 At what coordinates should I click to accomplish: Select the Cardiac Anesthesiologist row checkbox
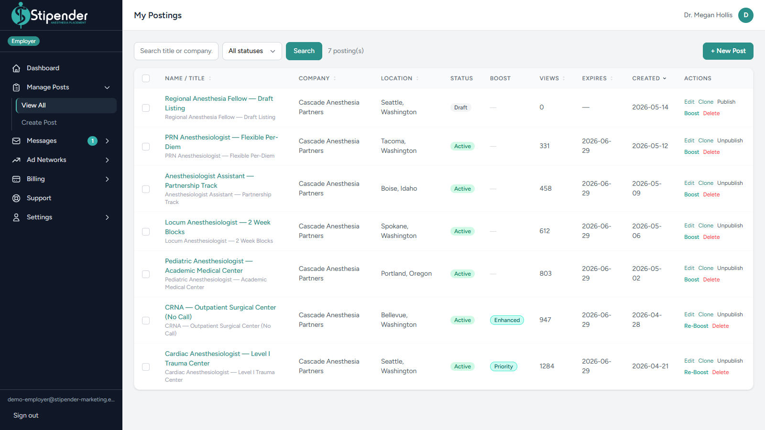point(146,367)
